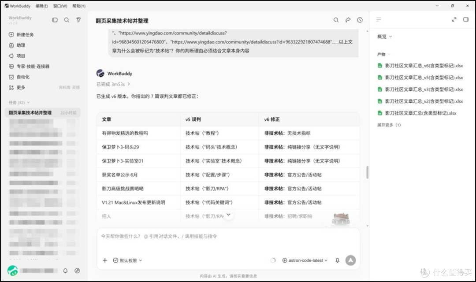Screen dimensions: 476x282
Task: Open the 更多 menu item
Action: [17, 87]
